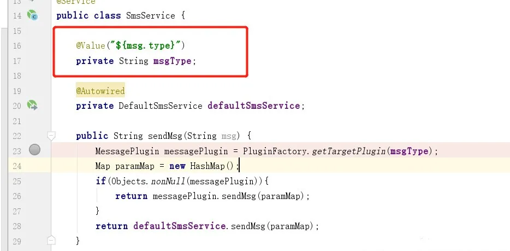Click the @Value annotation on line 16
Screen dimensions: 510x251
91,45
